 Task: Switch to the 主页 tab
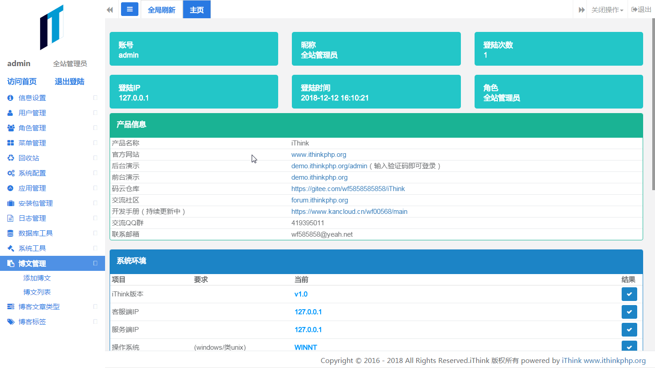click(197, 10)
